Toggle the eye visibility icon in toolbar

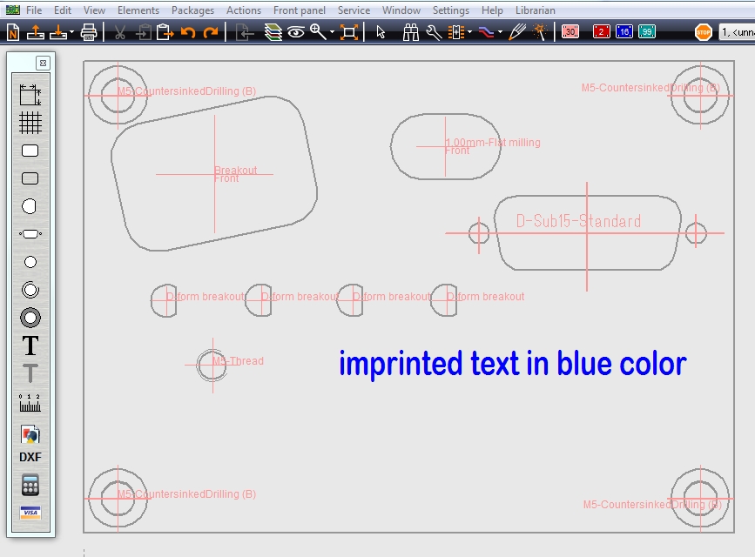296,32
